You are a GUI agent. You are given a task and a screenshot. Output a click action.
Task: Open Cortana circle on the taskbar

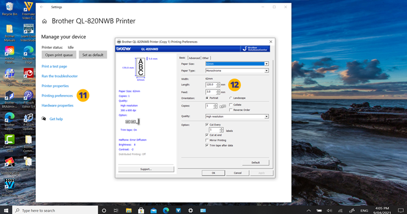[104, 210]
